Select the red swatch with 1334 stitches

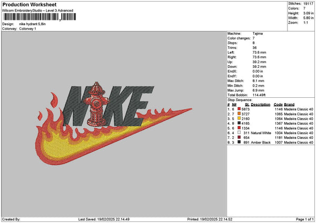pyautogui.click(x=239, y=128)
